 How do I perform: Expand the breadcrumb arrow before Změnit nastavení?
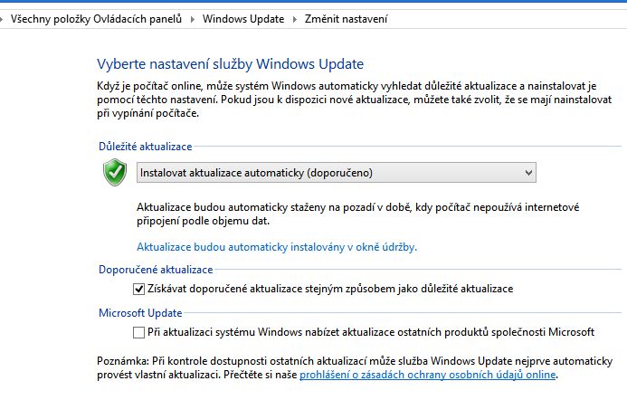pyautogui.click(x=295, y=19)
